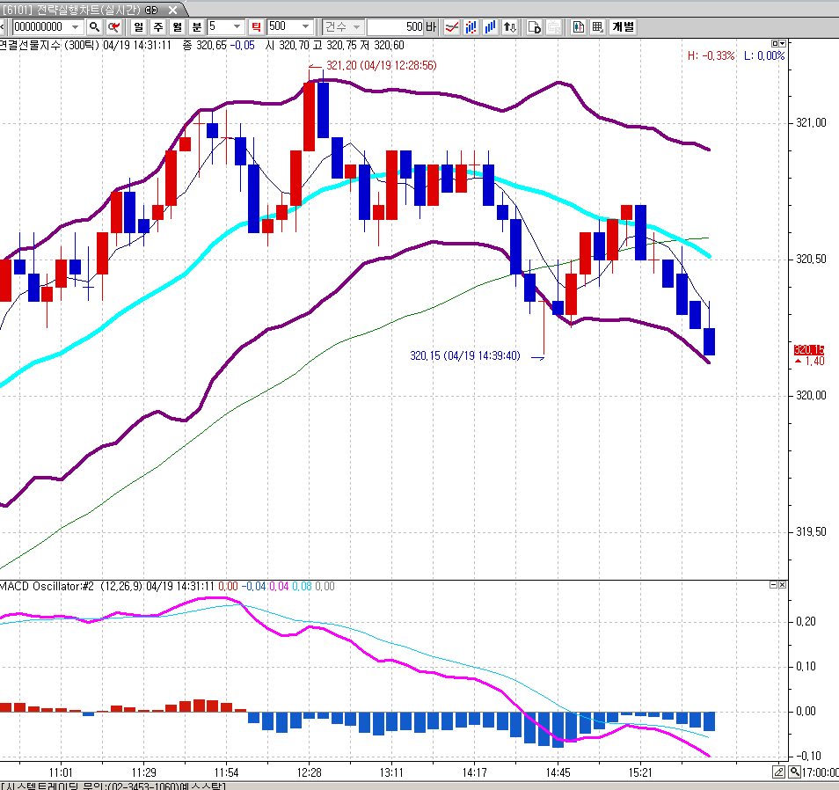The image size is (839, 790).
Task: Open the symbol search magnifier
Action: (x=94, y=26)
